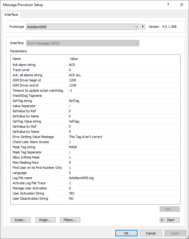
Task: Click the Cancel button
Action: point(151,233)
